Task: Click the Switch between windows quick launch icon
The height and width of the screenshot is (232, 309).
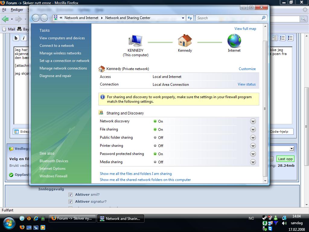Action: point(36,227)
